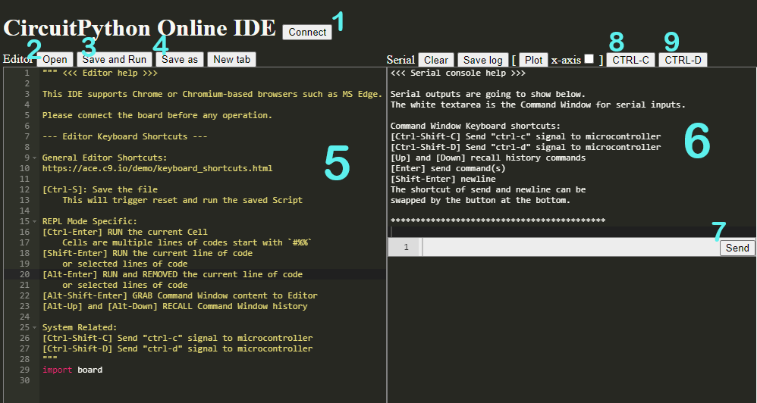The width and height of the screenshot is (757, 403).
Task: Click '<<< Serial console help >>>' heading
Action: click(458, 73)
